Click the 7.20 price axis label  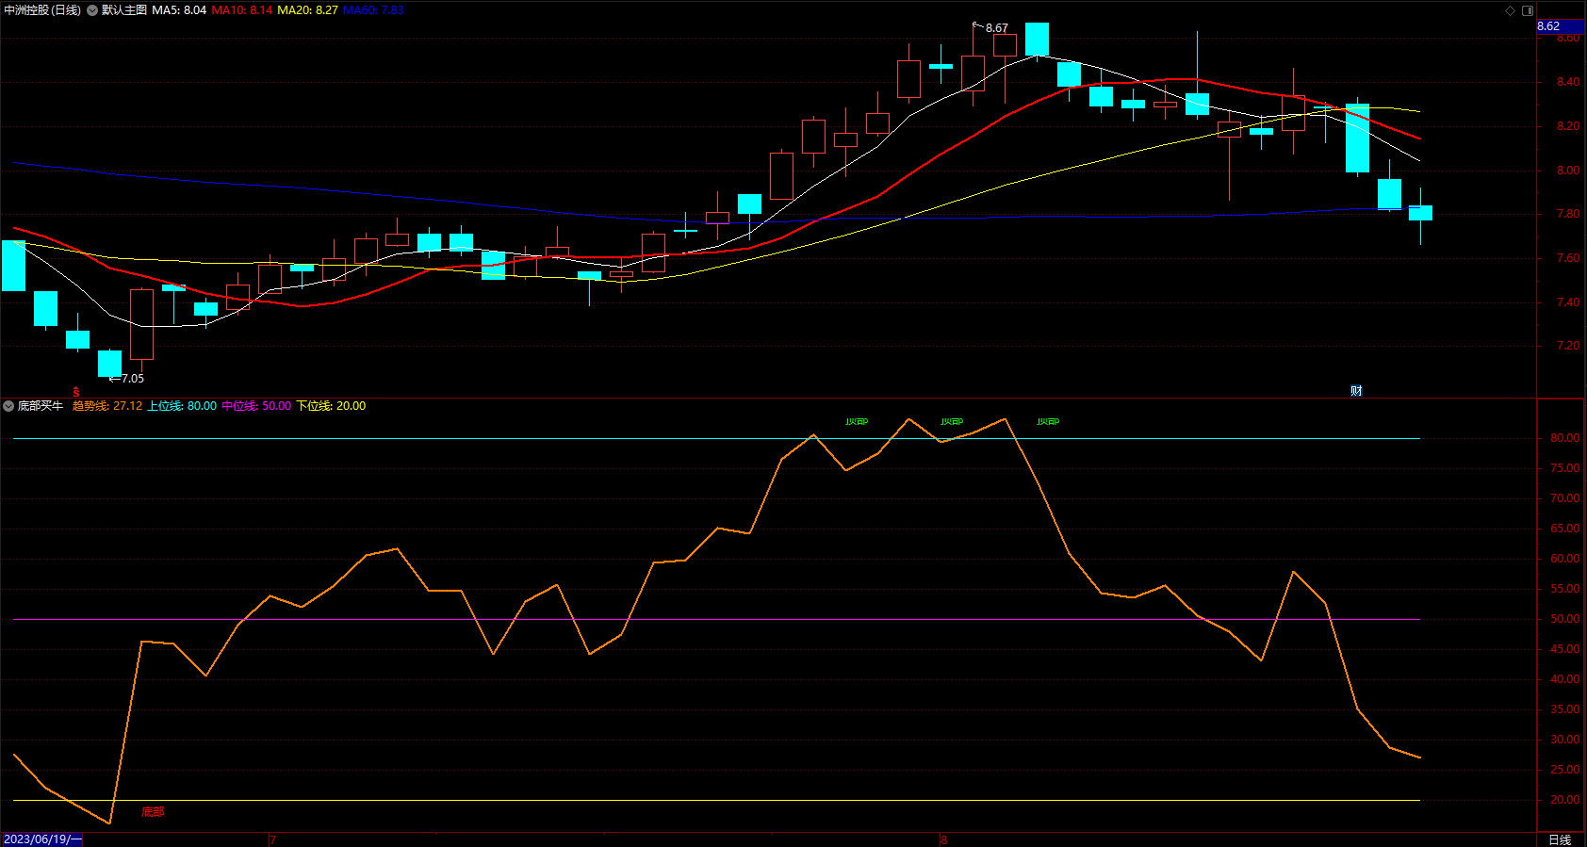pyautogui.click(x=1568, y=346)
